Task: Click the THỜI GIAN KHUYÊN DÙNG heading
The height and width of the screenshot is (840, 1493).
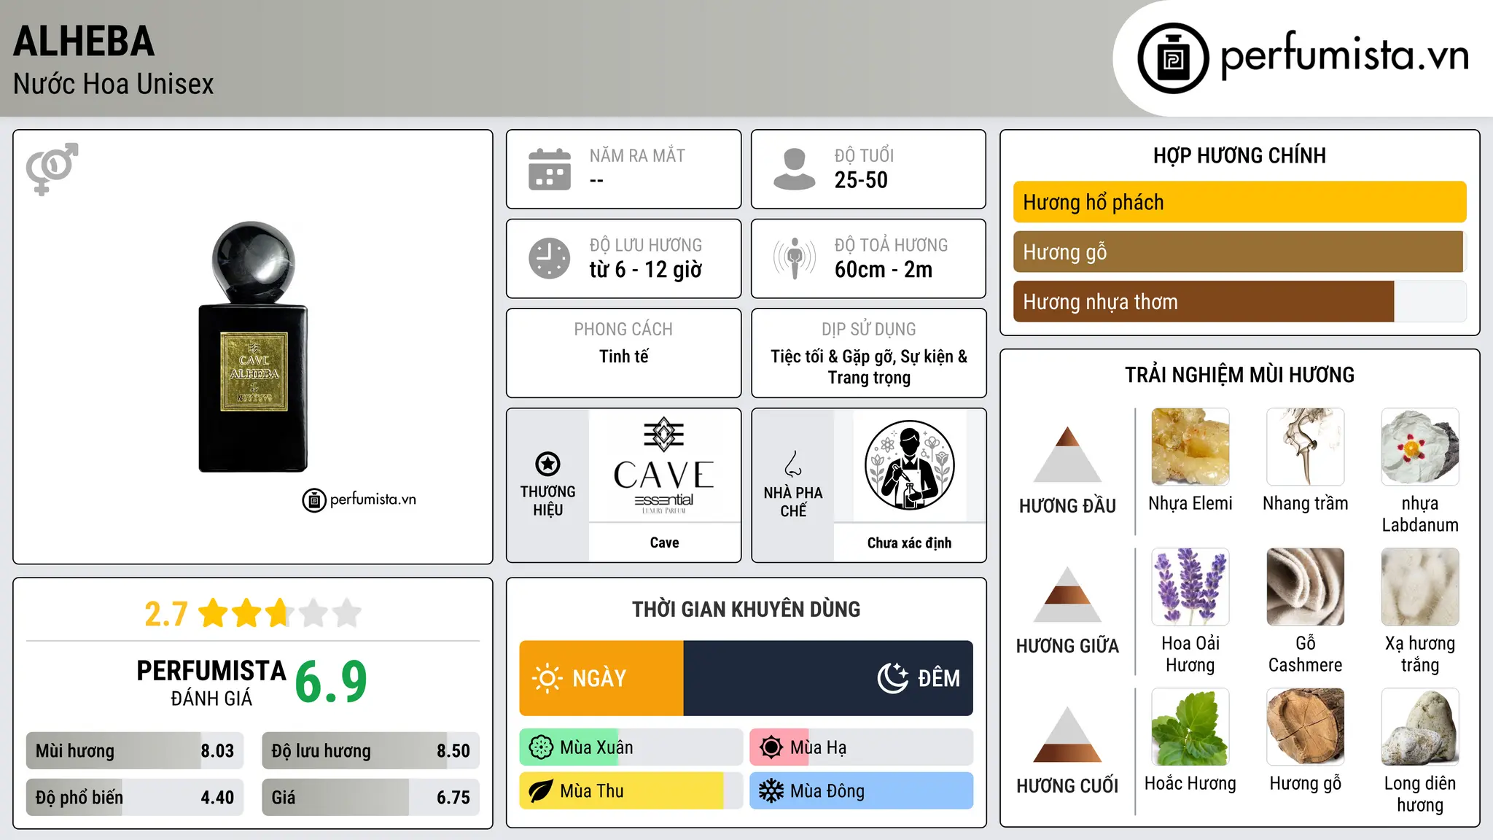Action: click(x=746, y=609)
